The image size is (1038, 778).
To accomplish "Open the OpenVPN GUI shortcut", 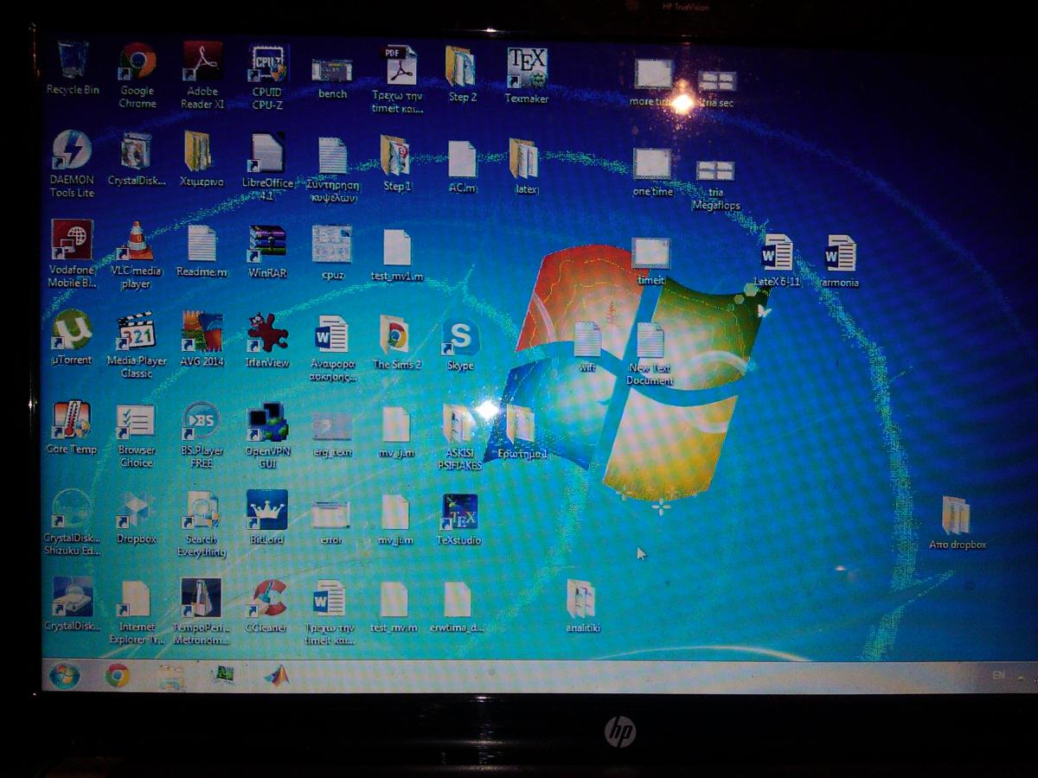I will coord(266,423).
